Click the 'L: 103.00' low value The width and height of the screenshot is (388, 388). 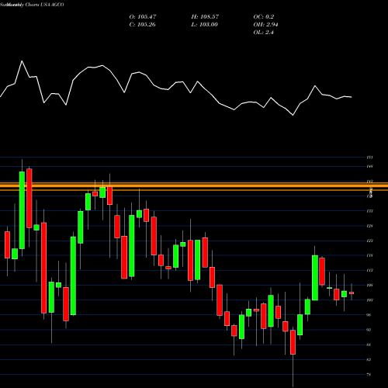204,25
